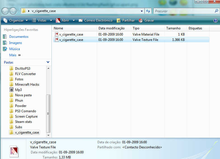Click the Partilhar toolbar button
The height and width of the screenshot is (159, 220).
coord(126,20)
